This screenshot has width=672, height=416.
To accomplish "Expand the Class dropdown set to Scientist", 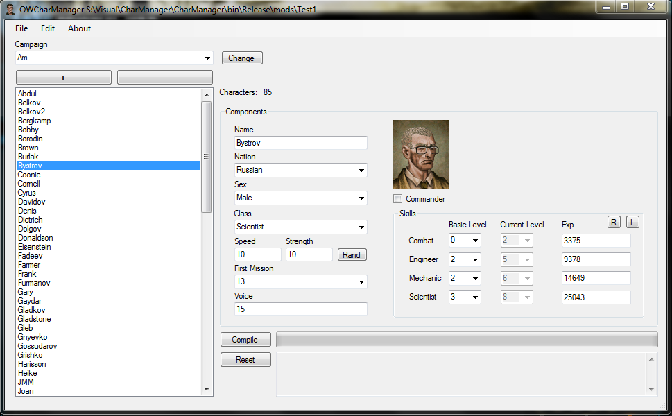I will (361, 227).
